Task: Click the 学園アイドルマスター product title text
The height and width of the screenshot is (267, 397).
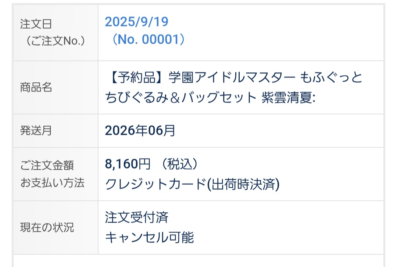Action: tap(232, 78)
